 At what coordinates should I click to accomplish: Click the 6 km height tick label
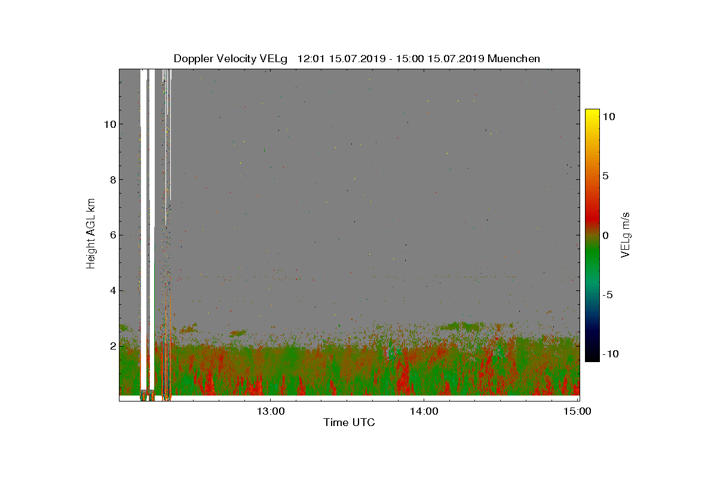[x=112, y=235]
